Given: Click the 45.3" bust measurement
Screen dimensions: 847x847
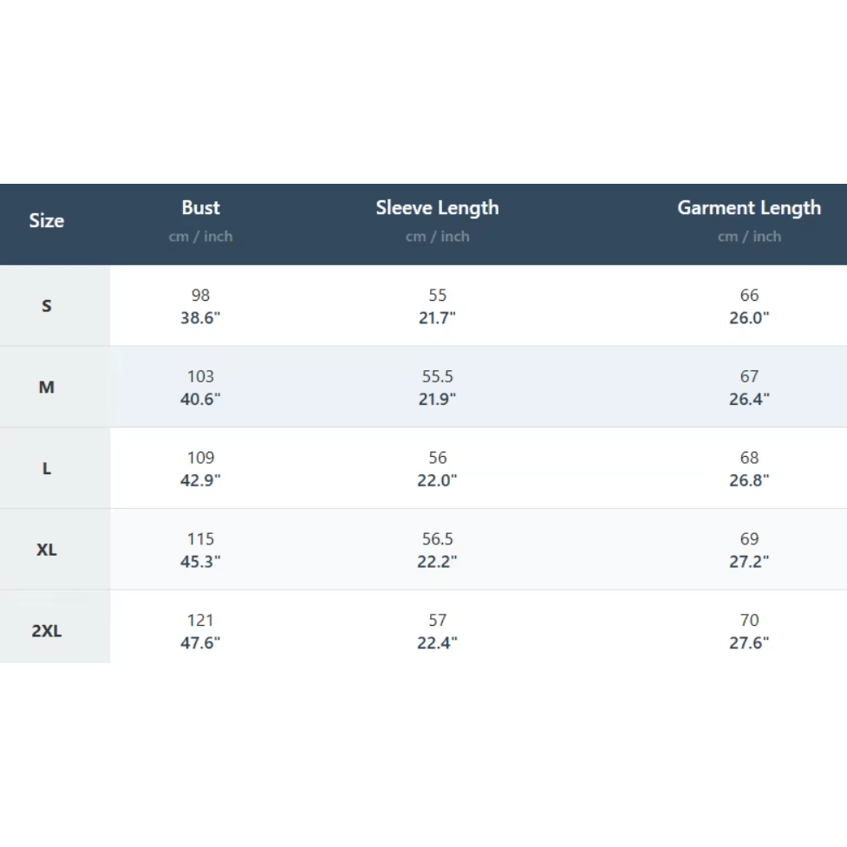Looking at the screenshot, I should (x=200, y=562).
